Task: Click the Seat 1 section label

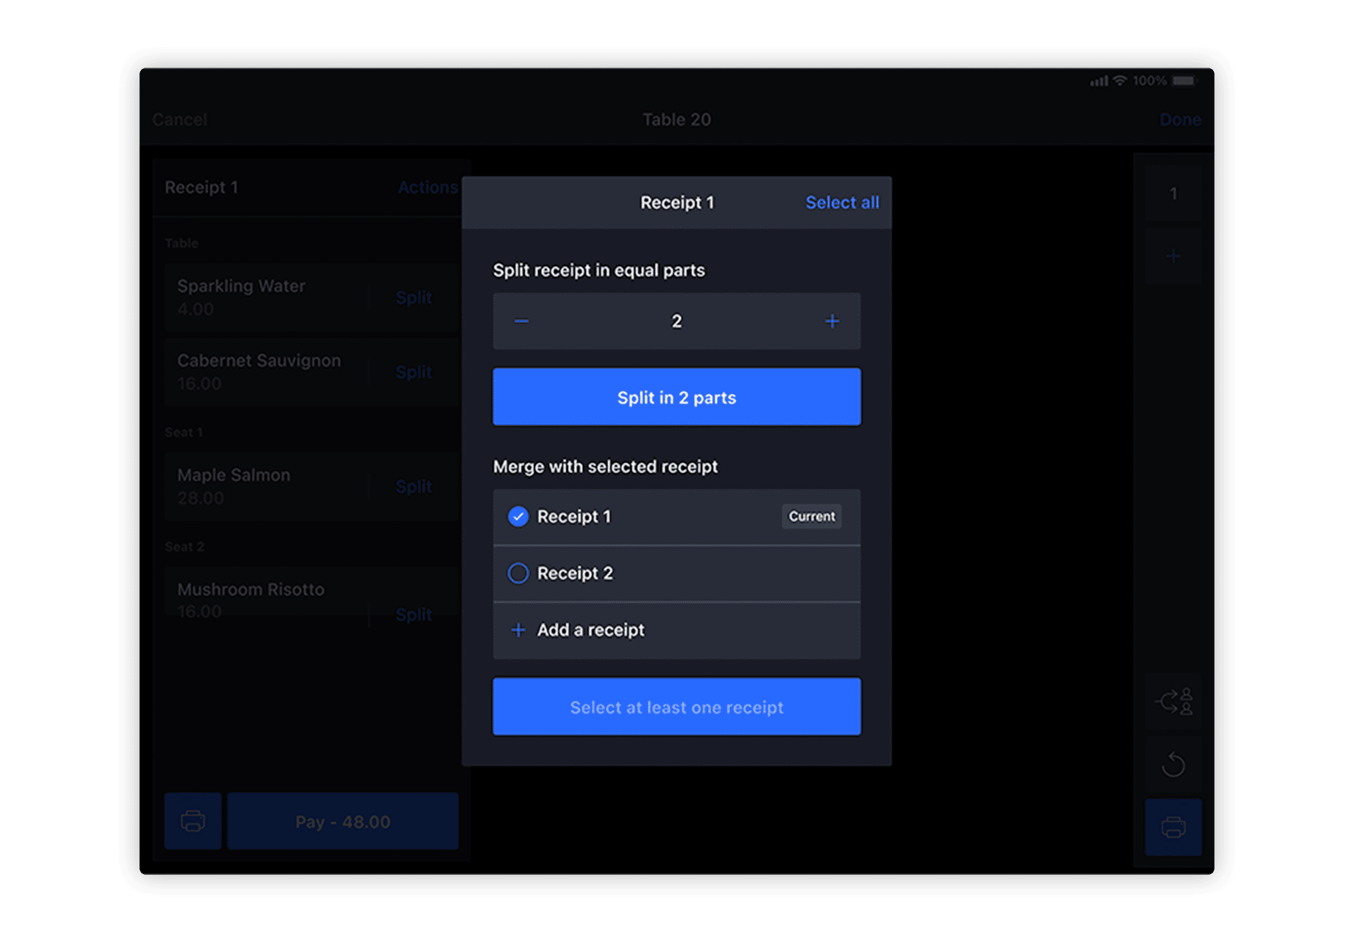Action: [x=183, y=432]
